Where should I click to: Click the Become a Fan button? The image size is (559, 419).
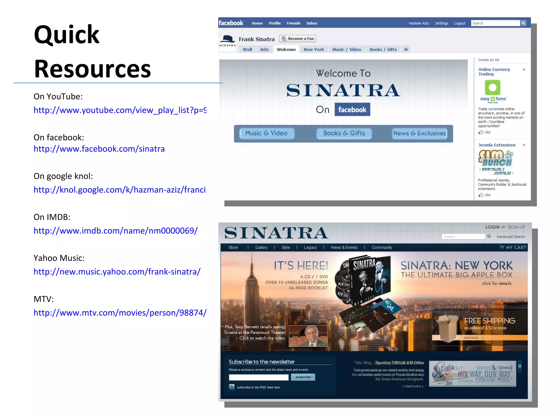click(x=298, y=38)
